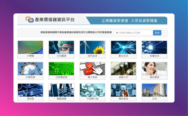Open the 平面顯示器 screens thumbnail
188x116 pixels.
tap(92, 90)
